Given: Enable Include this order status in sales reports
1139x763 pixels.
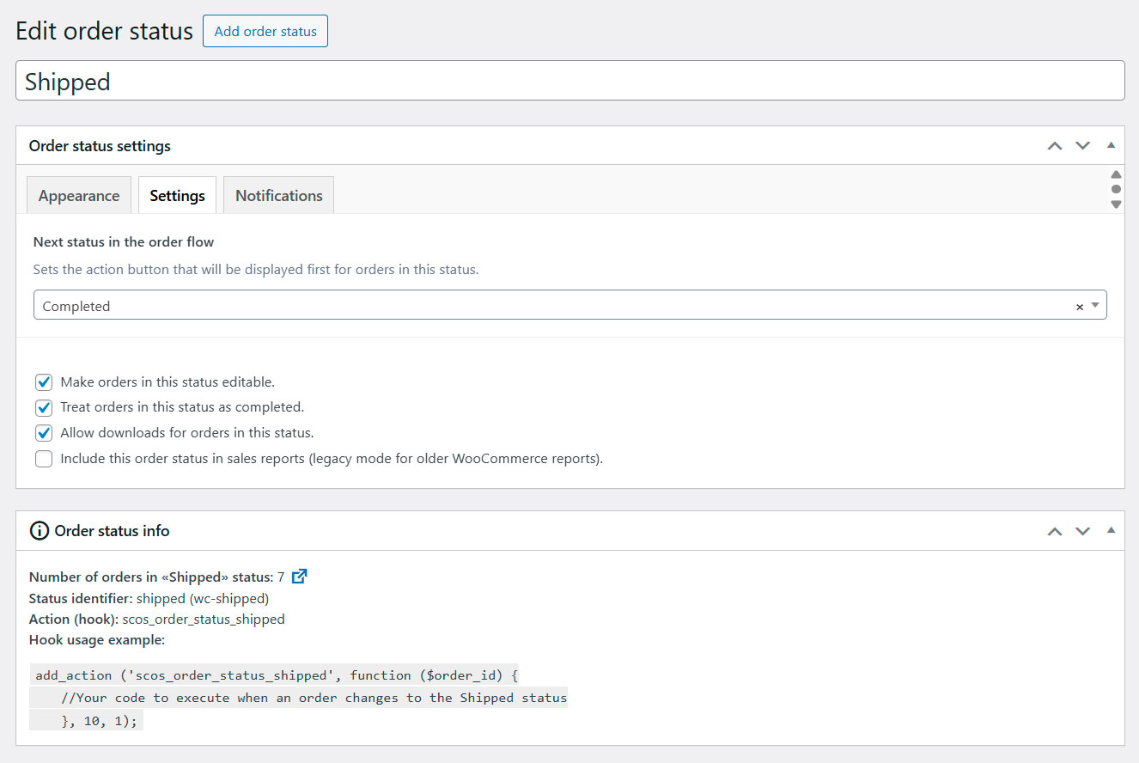Looking at the screenshot, I should 44,459.
